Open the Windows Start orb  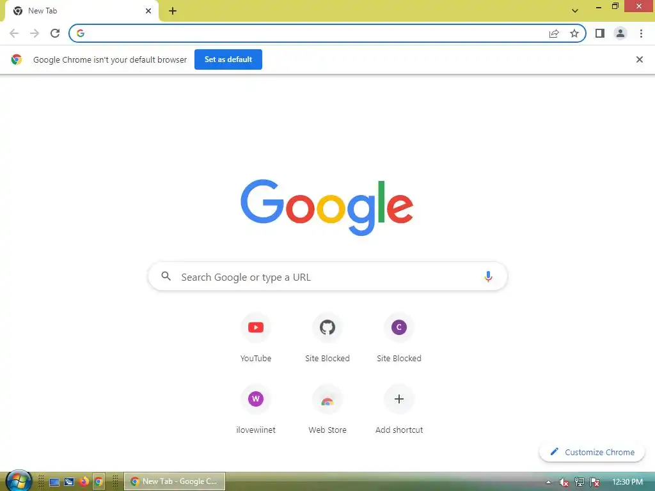[x=19, y=481]
